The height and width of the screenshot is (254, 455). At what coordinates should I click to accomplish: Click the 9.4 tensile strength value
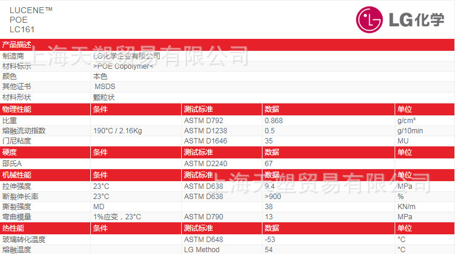point(270,186)
